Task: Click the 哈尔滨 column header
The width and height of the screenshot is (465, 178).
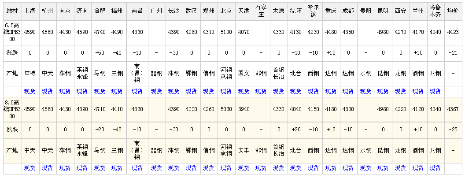Action: [313, 11]
